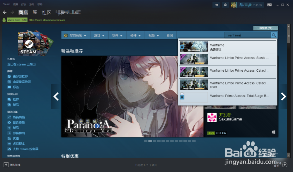
Task: Open the Steam menu
Action: 6,4
